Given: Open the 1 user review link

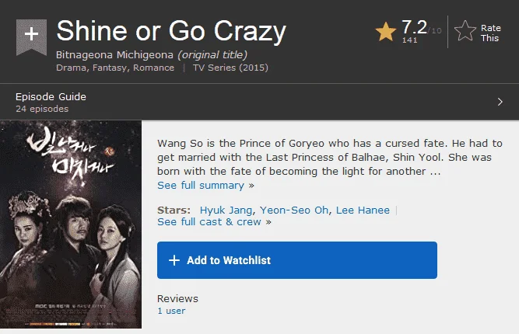Looking at the screenshot, I should 171,311.
